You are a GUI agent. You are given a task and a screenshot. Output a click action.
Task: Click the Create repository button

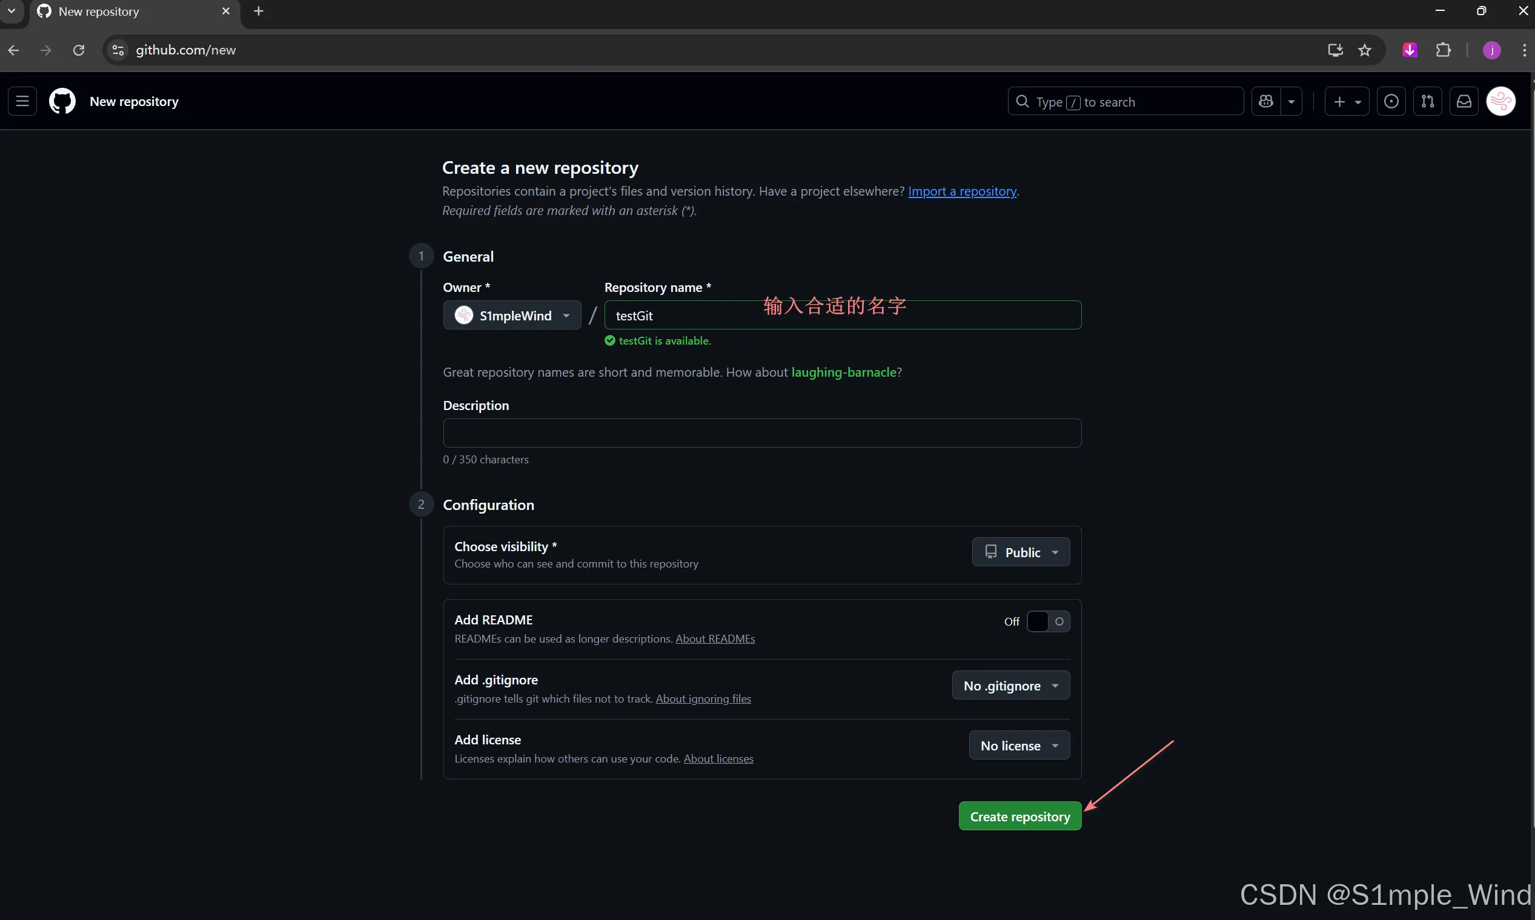[x=1020, y=816]
